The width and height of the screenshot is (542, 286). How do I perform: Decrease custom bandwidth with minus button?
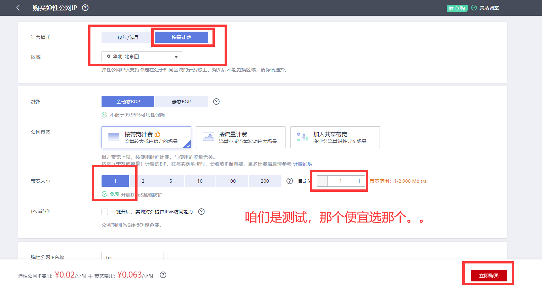[322, 181]
